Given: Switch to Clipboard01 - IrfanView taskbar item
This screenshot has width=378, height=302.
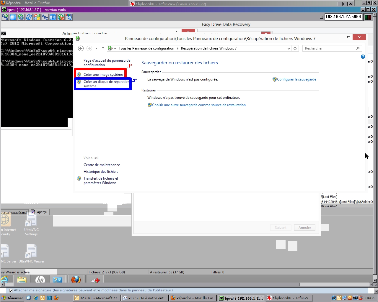Looking at the screenshot, I should coord(289,298).
